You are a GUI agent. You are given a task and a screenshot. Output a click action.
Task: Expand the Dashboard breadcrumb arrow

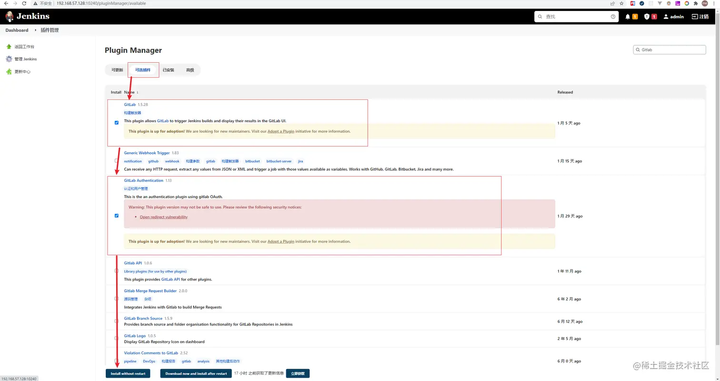(x=35, y=30)
